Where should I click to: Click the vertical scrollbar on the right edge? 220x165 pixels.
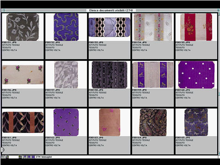pos(219,84)
